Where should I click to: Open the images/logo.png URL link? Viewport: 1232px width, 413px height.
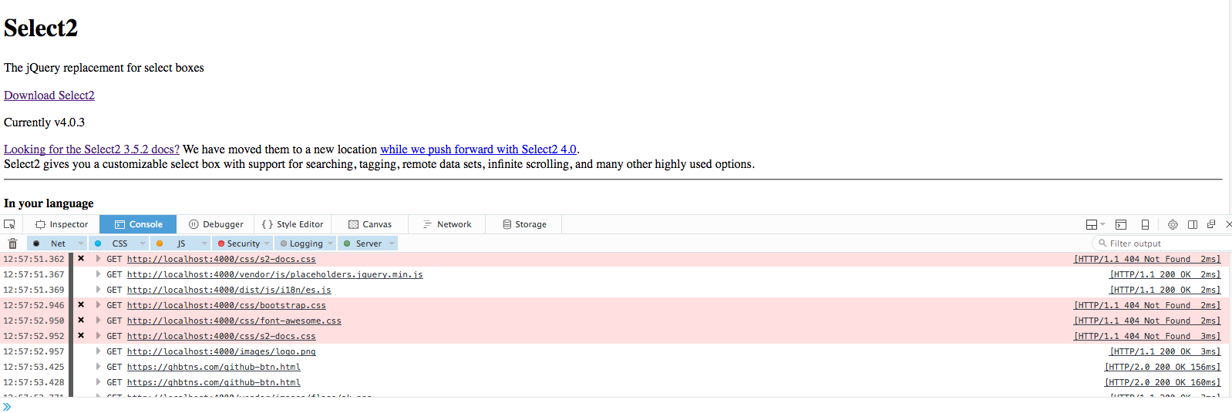click(x=221, y=351)
